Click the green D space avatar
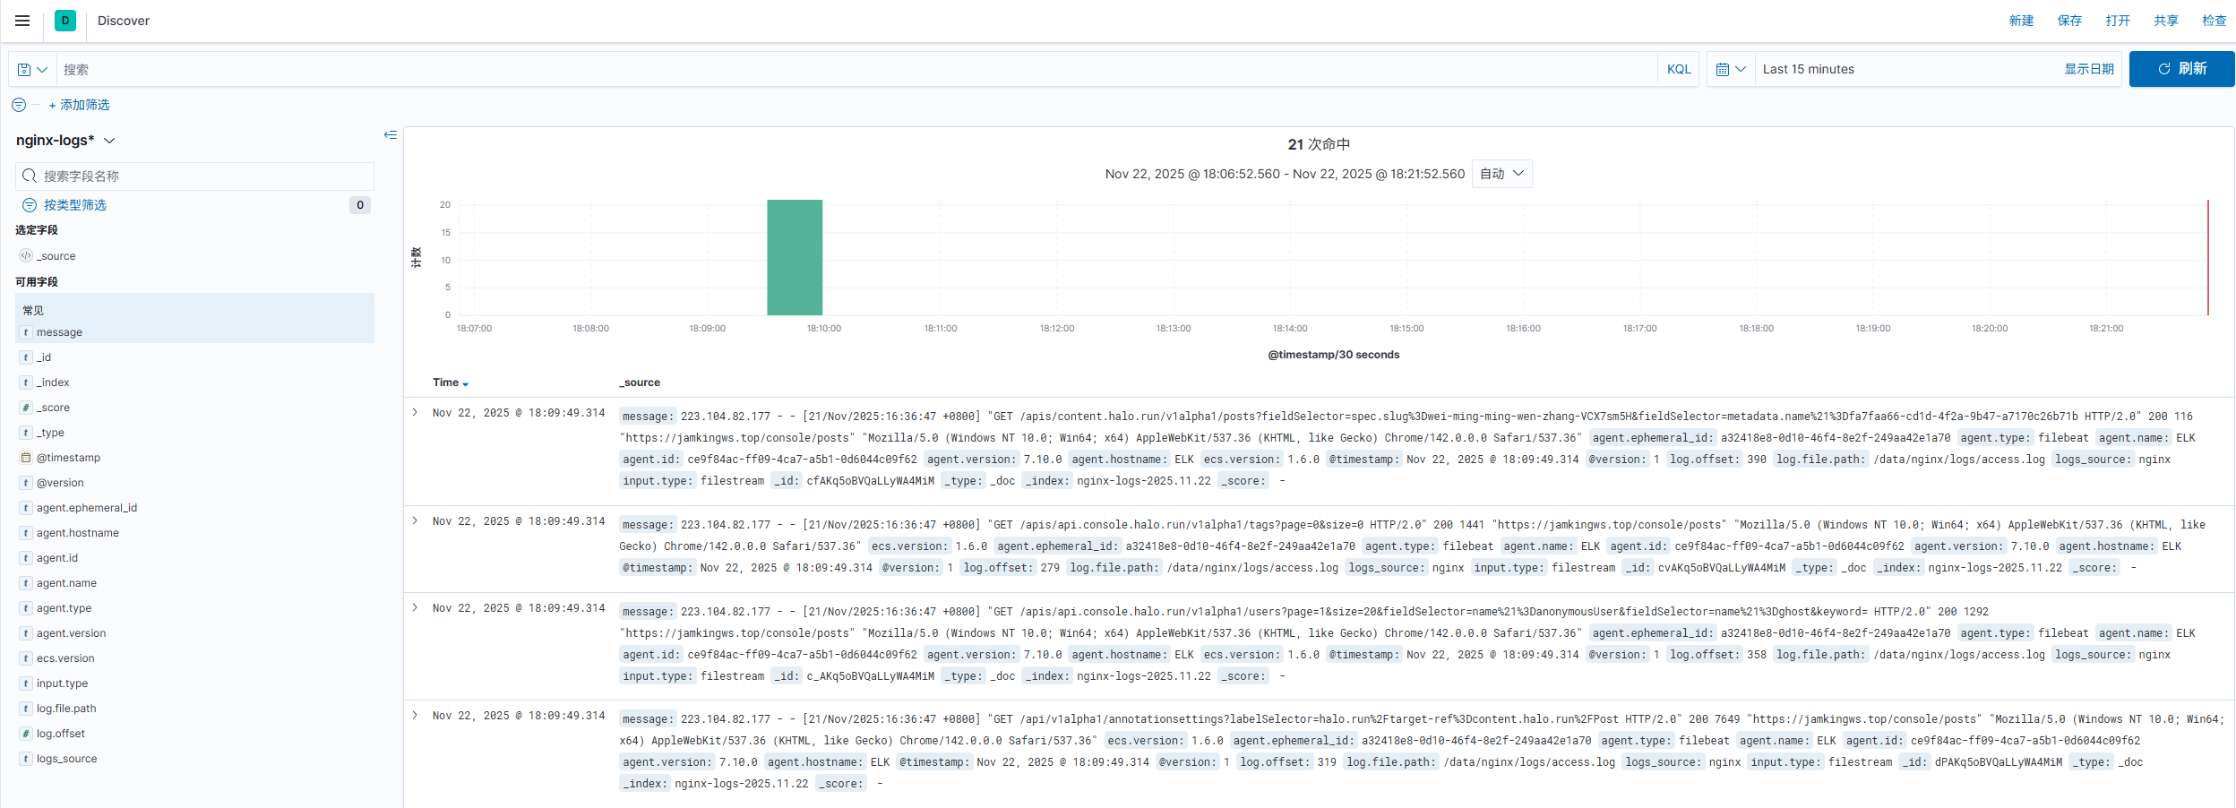This screenshot has height=808, width=2236. (65, 21)
